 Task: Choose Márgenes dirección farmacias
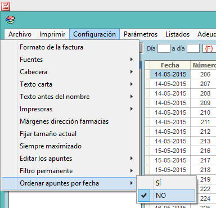click(x=70, y=121)
